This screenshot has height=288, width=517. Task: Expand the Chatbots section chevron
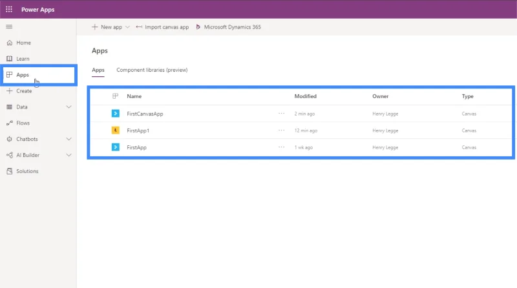click(69, 139)
